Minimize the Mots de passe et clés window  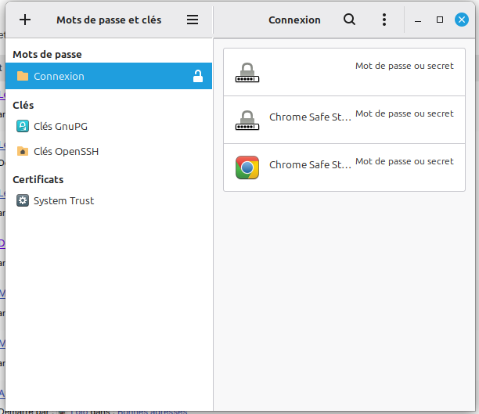[419, 20]
